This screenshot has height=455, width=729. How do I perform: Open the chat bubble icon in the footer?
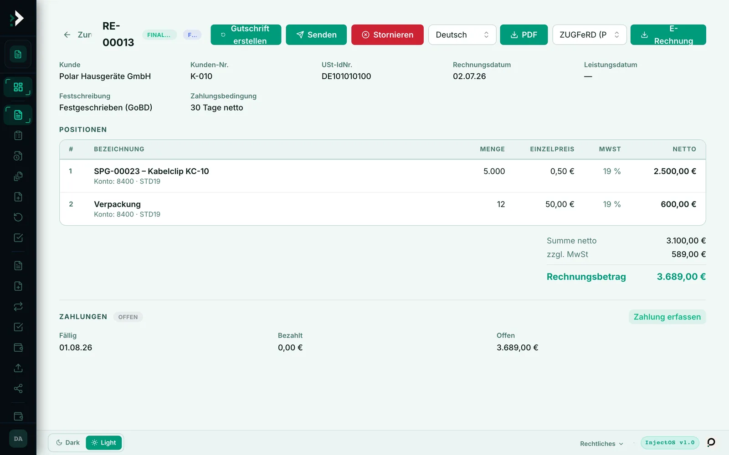(711, 442)
